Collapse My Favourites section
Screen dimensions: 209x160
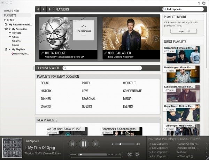pyautogui.click(x=10, y=29)
